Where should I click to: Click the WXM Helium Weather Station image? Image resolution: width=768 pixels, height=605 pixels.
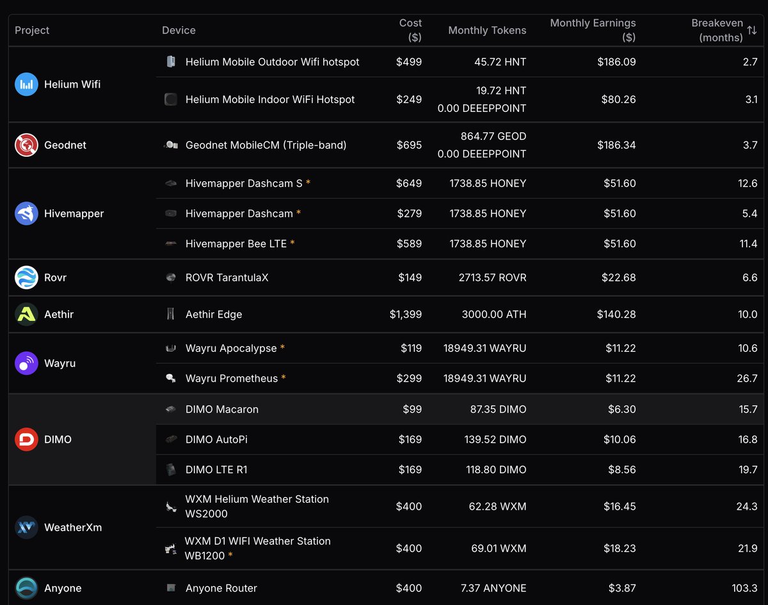[170, 507]
